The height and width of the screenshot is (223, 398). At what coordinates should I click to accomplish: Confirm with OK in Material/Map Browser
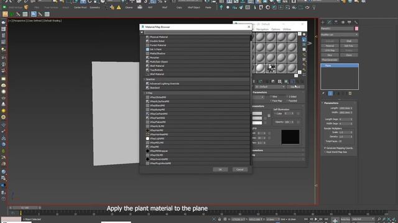pyautogui.click(x=220, y=170)
